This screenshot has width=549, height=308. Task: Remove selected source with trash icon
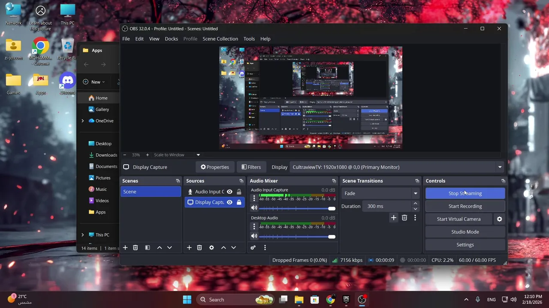coord(199,248)
